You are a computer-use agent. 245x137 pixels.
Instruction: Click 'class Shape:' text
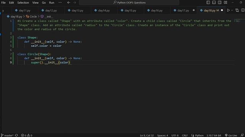pos(28,37)
